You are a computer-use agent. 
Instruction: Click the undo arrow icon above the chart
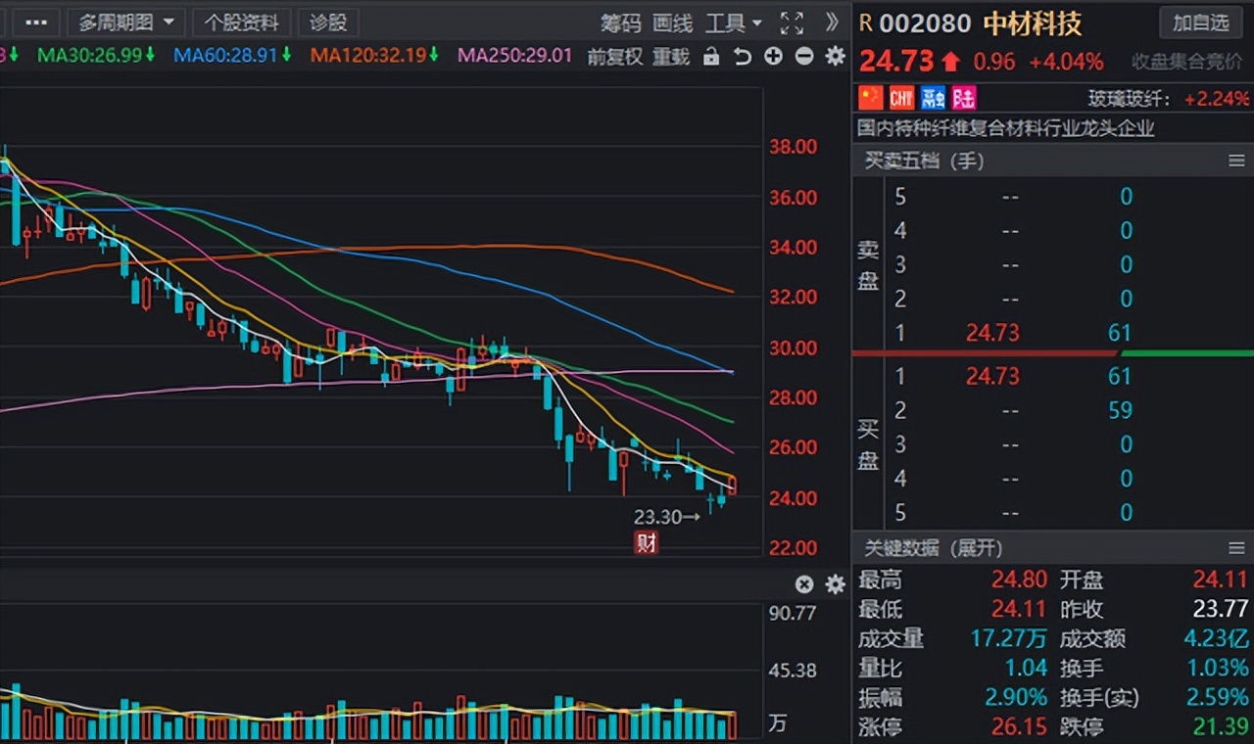coord(743,57)
